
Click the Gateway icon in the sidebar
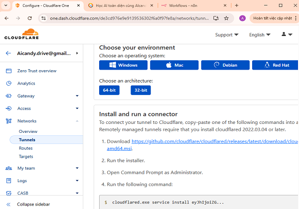coord(8,96)
